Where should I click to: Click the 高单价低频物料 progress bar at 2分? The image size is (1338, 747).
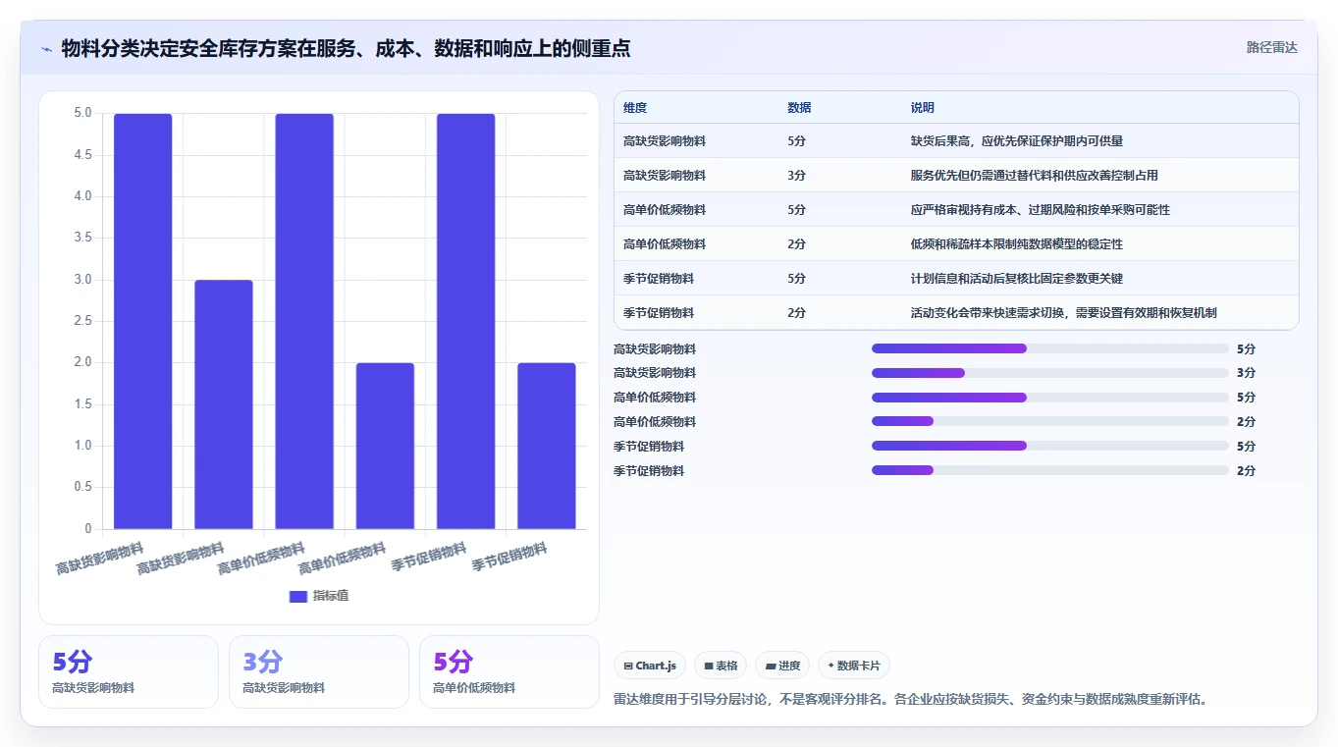[1050, 422]
